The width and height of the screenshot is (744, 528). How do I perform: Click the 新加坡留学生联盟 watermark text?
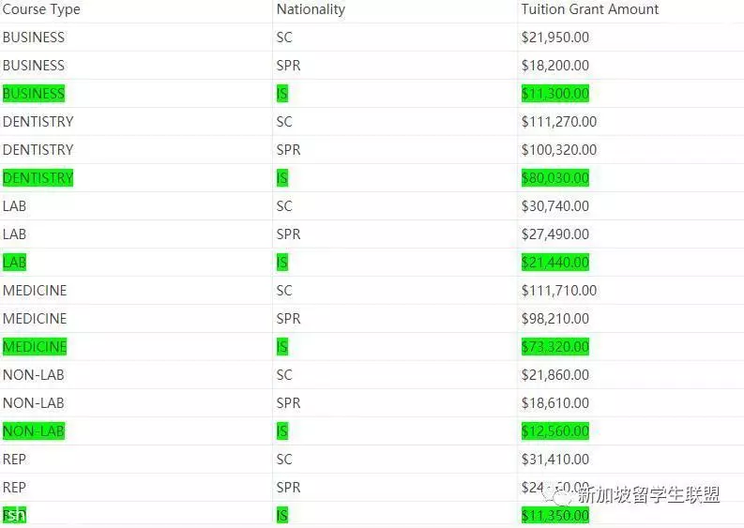[x=648, y=493]
